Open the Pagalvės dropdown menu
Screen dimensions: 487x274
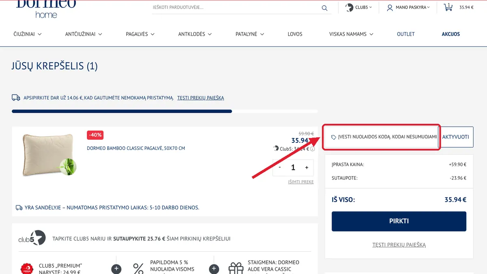click(140, 34)
